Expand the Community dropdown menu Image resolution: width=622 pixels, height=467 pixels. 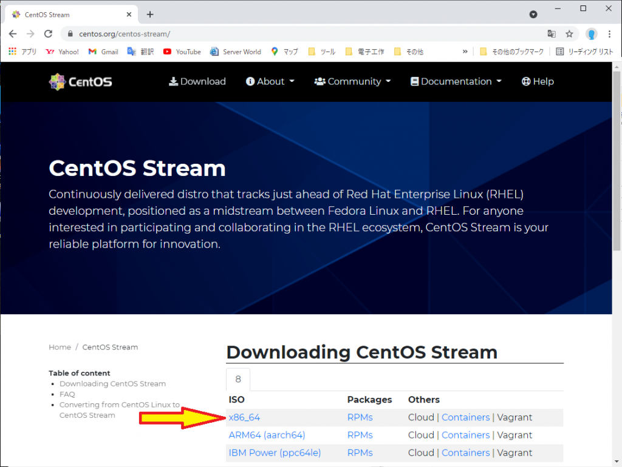pyautogui.click(x=353, y=82)
